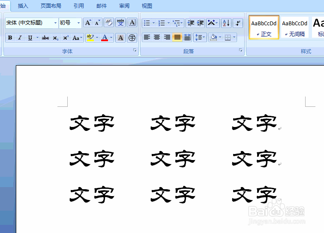Click the Character Border icon

coord(132,23)
